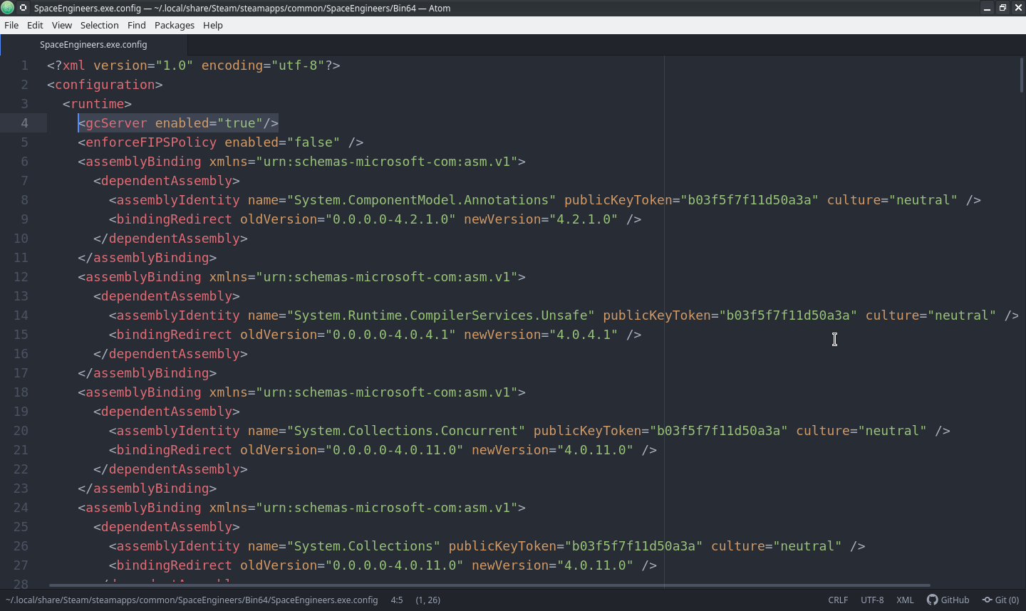
Task: Click the closing dependentAssembly tag on line 16
Action: pos(170,354)
